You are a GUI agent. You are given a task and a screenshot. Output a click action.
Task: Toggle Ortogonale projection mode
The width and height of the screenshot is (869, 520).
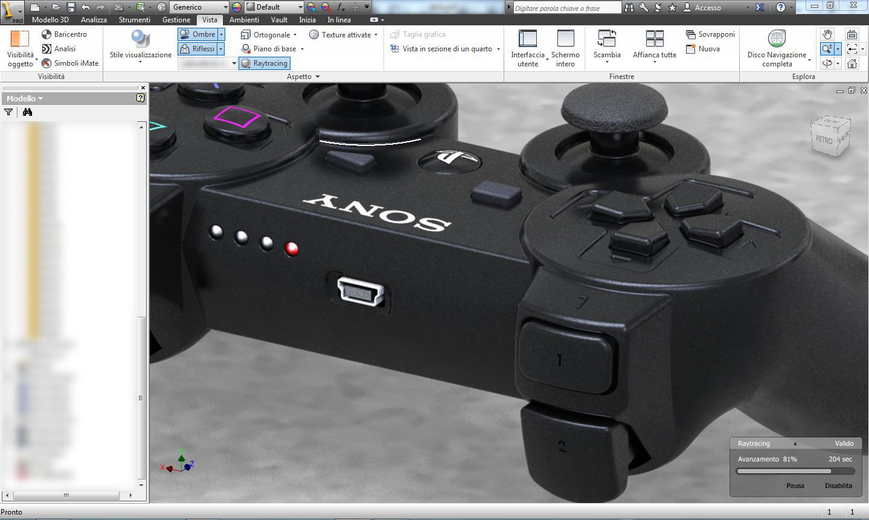266,34
